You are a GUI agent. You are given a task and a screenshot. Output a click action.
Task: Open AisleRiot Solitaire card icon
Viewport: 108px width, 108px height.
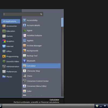[x=24, y=35]
